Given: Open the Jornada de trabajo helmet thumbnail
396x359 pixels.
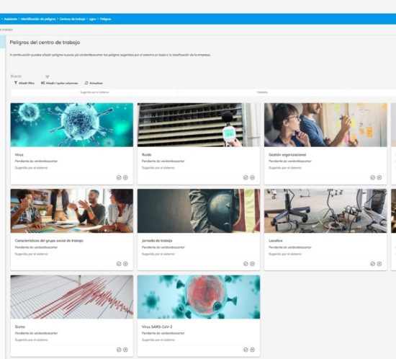Looking at the screenshot, I should [199, 210].
